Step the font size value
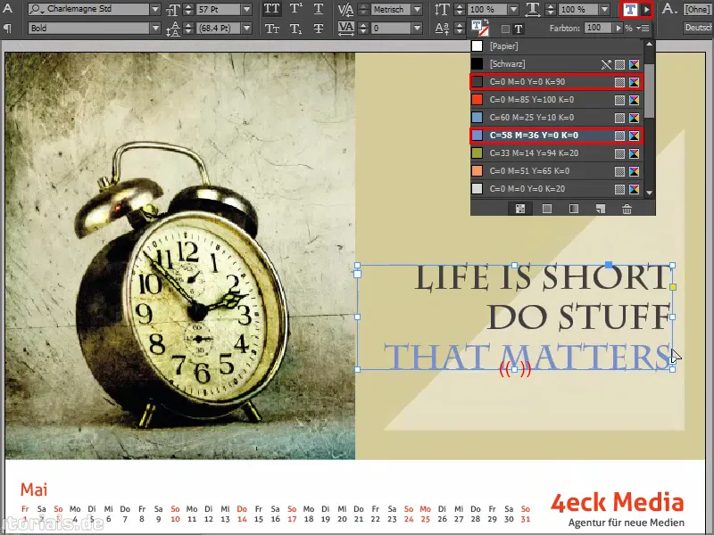Viewport: 714px width, 535px height. click(x=188, y=9)
